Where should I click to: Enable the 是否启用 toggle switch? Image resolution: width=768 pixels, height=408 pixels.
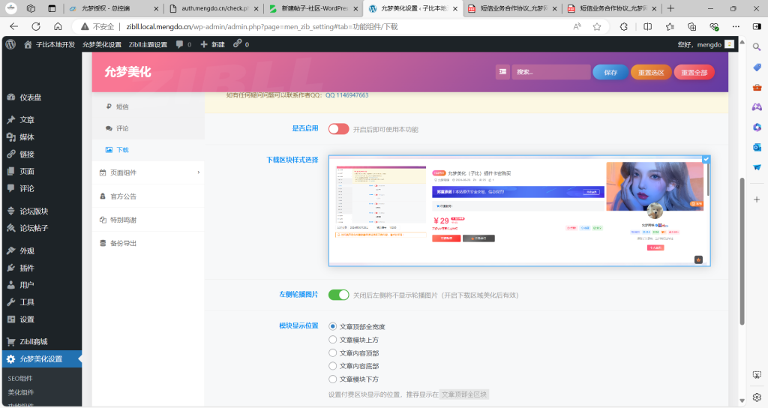tap(338, 129)
